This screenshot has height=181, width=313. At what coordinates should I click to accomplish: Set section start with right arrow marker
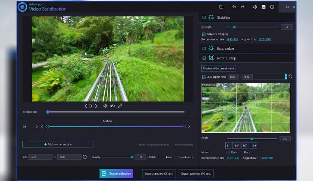pos(36,126)
